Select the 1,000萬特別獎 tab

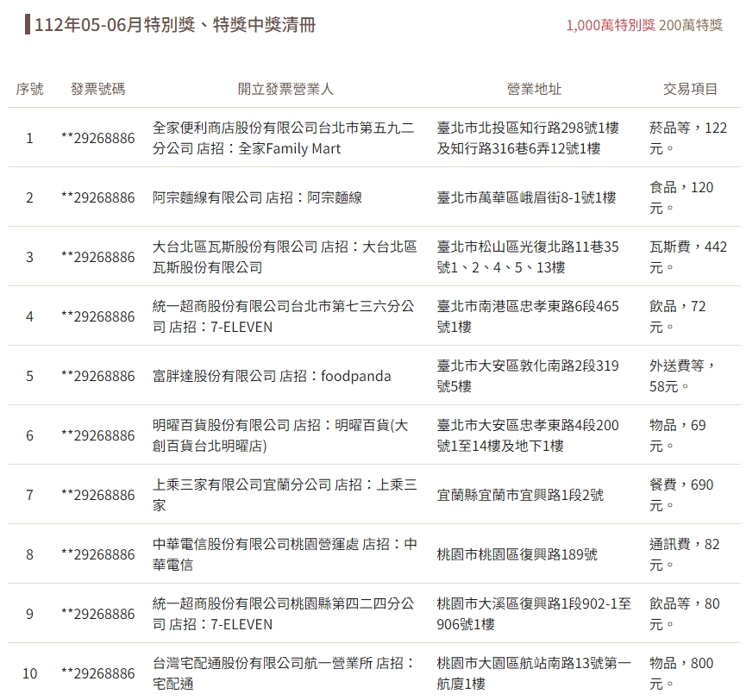[x=611, y=25]
